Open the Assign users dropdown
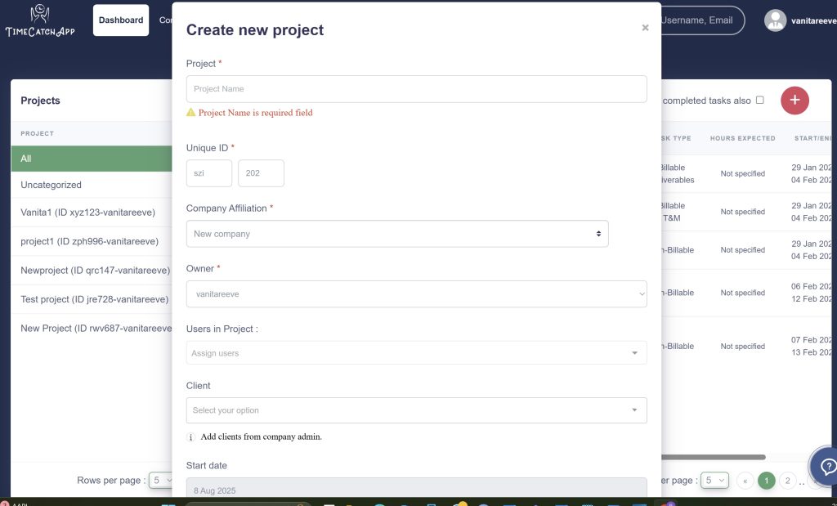Screen dimensions: 837x506 [x=416, y=353]
